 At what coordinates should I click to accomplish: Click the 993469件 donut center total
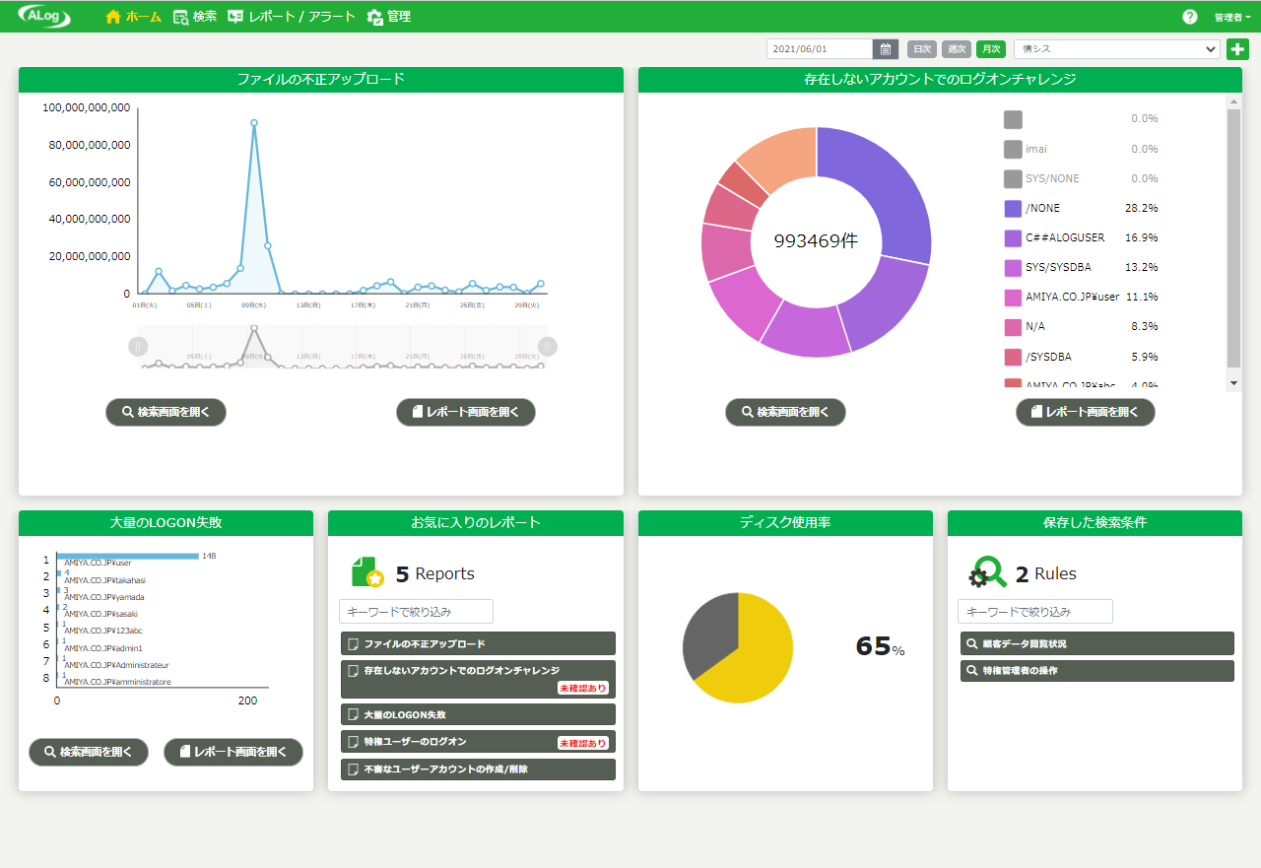pos(816,241)
